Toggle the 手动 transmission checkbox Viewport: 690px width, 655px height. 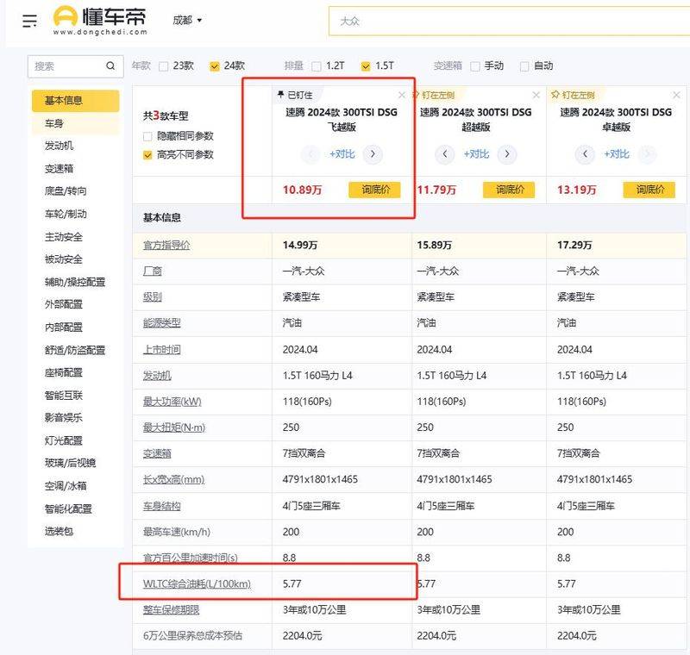click(475, 66)
